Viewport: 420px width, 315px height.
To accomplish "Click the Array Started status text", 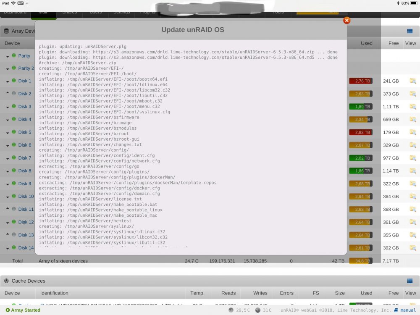I will click(26, 310).
